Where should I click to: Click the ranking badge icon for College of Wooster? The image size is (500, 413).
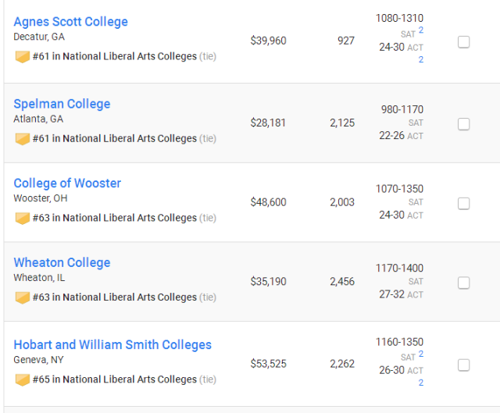coord(23,219)
